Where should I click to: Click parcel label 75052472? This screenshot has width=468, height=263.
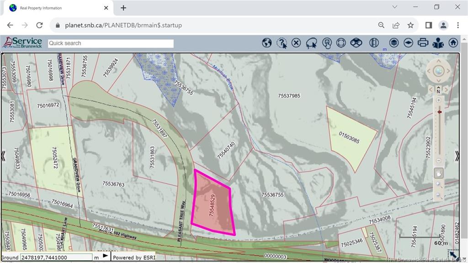pos(55,157)
